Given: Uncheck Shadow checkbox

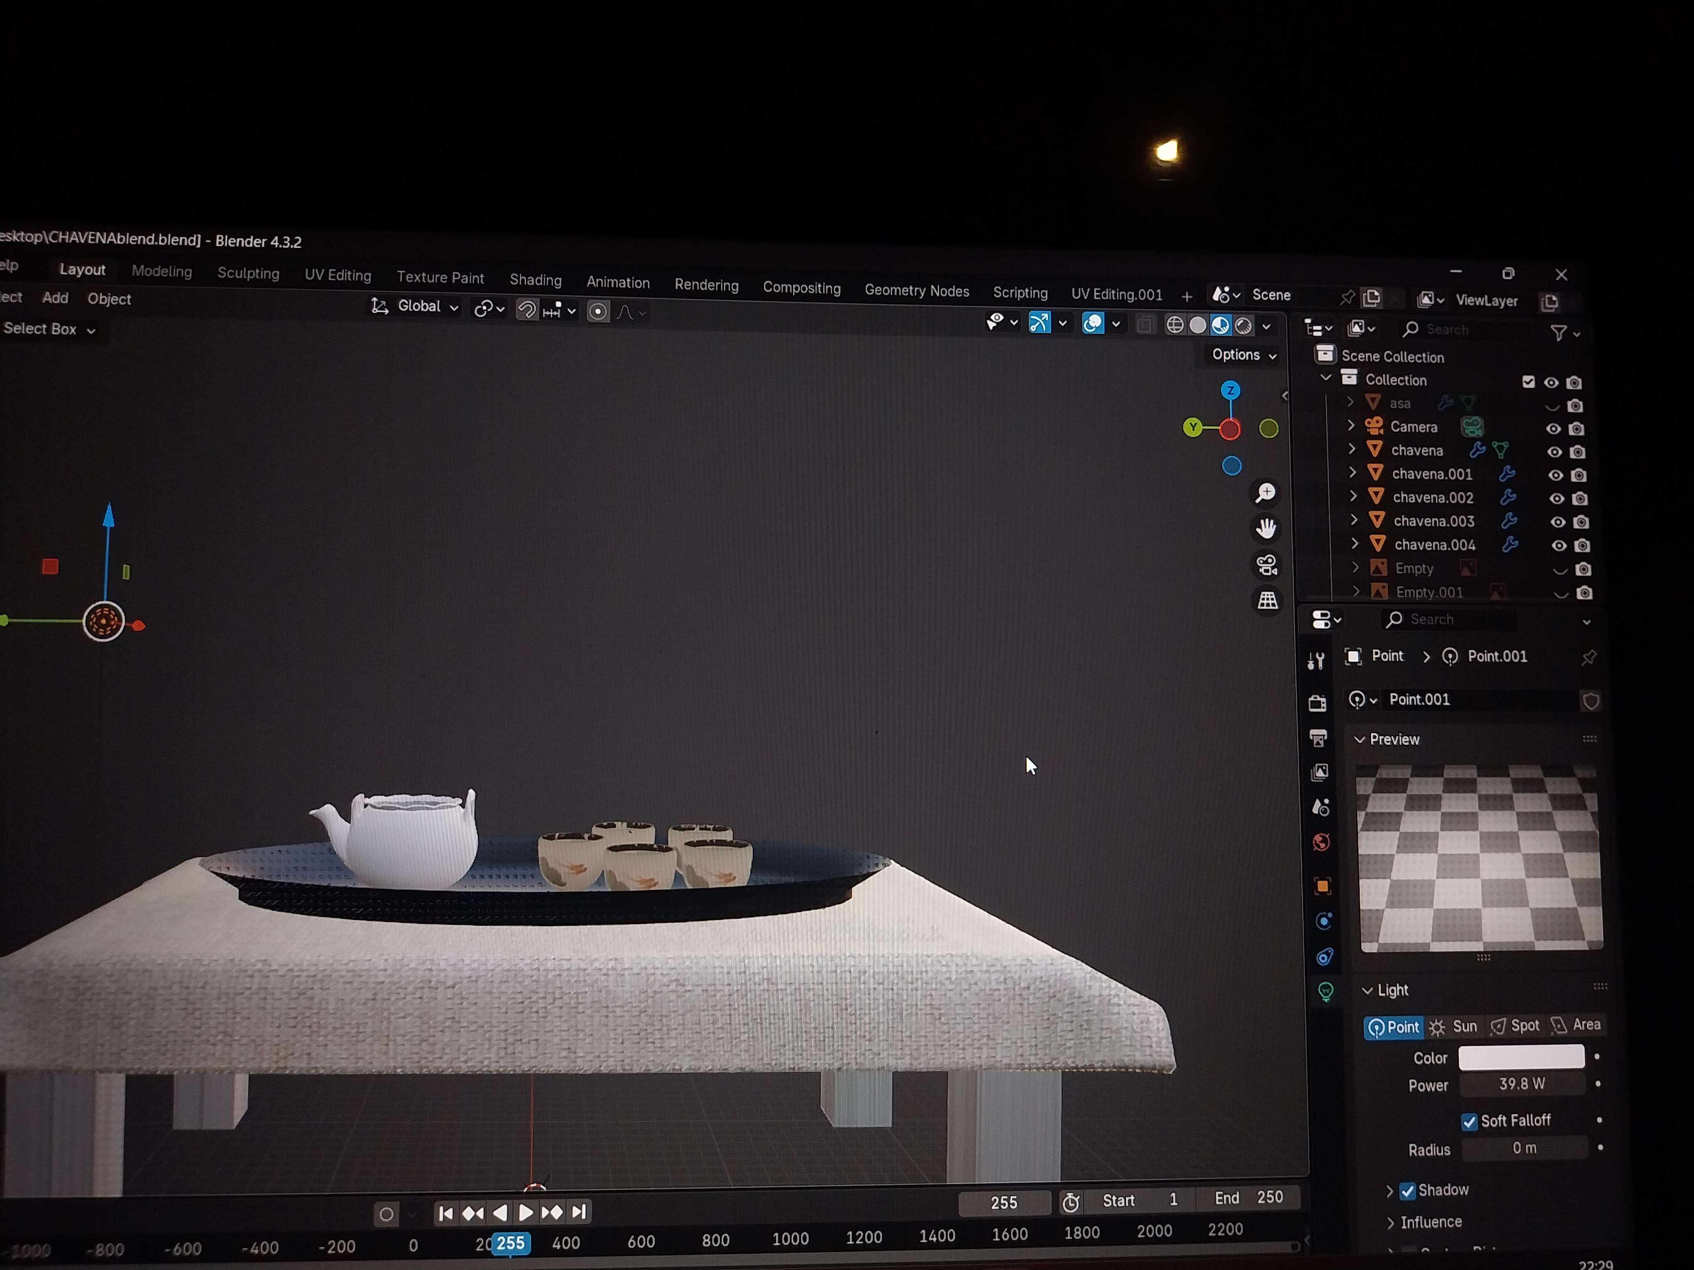Looking at the screenshot, I should click(1407, 1191).
